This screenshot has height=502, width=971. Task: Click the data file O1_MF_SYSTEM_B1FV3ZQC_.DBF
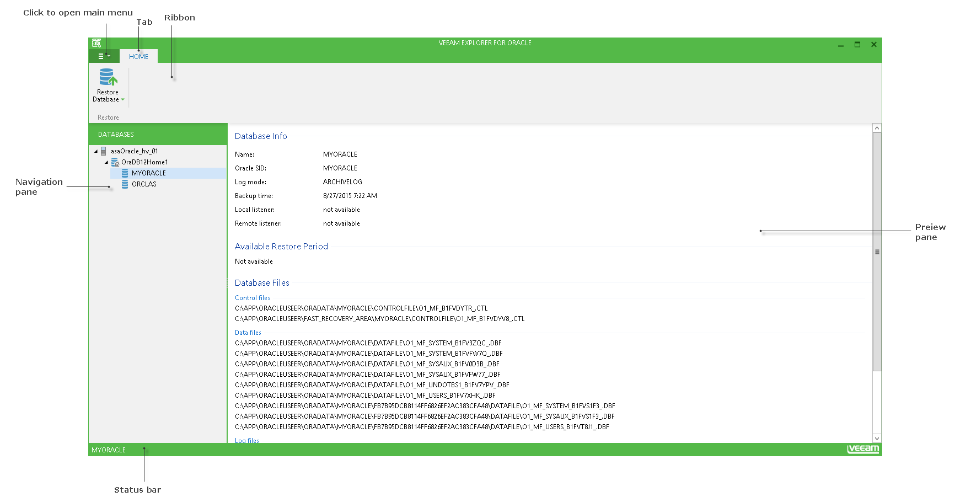pos(368,343)
